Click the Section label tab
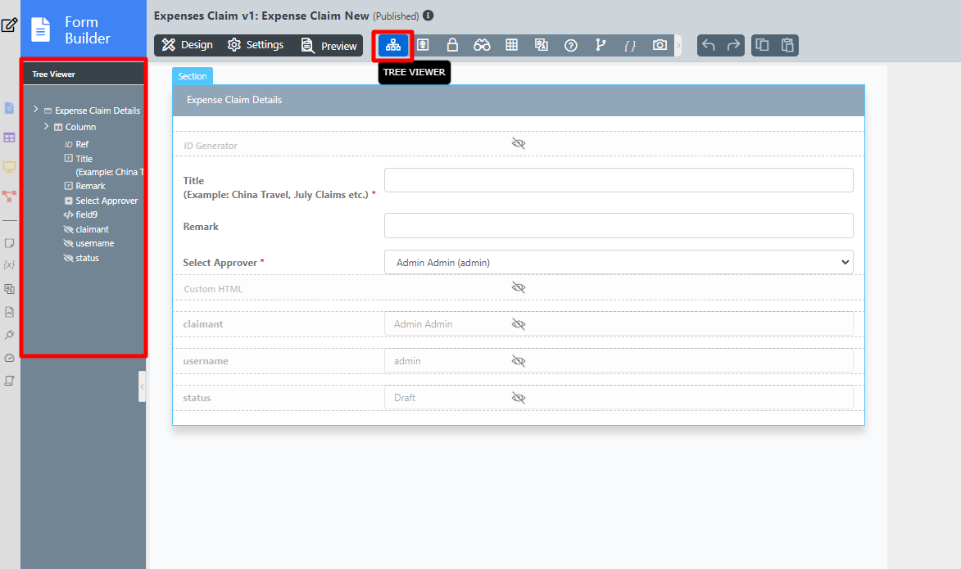 (x=193, y=76)
